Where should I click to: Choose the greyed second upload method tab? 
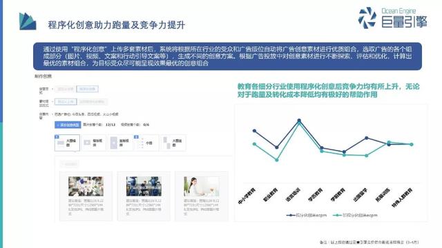92,101
